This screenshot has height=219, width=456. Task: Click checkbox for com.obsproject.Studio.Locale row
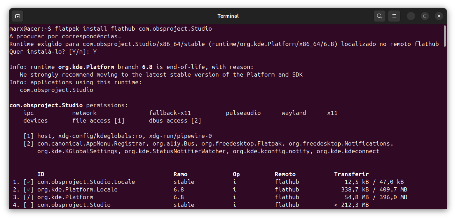(29, 182)
